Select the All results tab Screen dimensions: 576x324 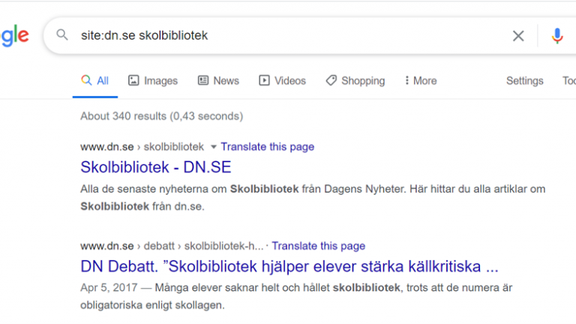tap(94, 80)
